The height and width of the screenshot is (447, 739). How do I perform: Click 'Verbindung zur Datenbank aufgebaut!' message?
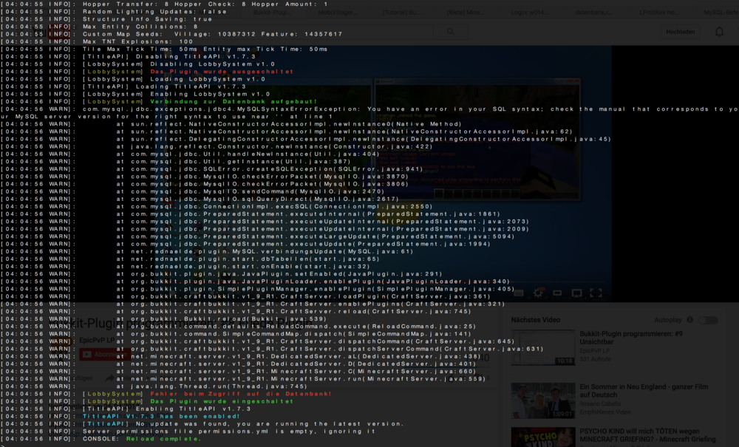234,102
